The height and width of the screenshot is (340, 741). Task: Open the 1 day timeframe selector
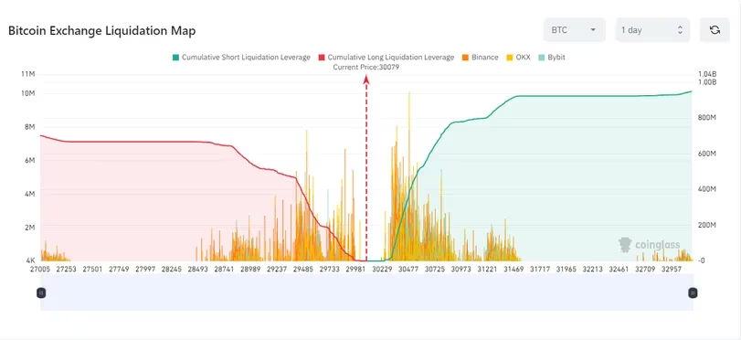pyautogui.click(x=652, y=30)
